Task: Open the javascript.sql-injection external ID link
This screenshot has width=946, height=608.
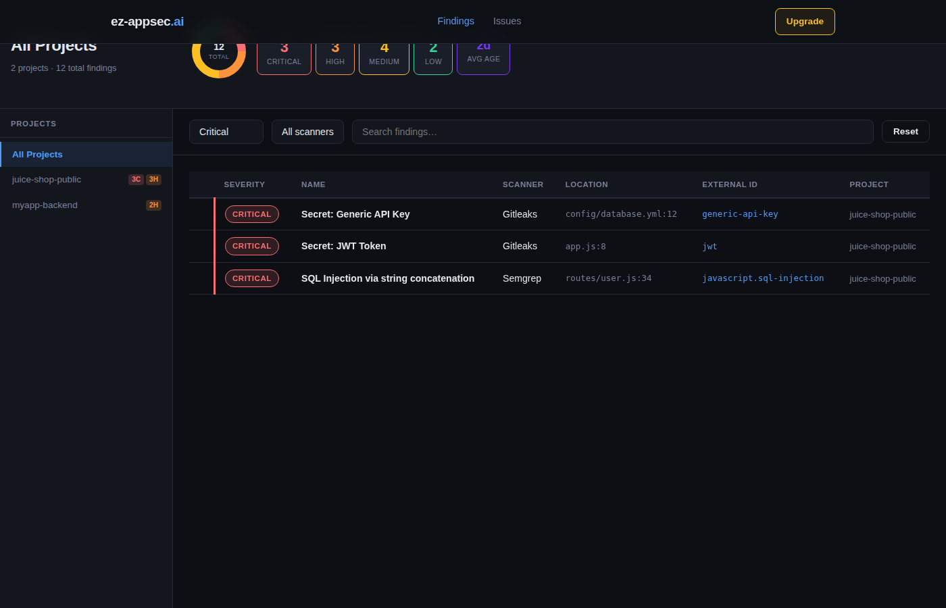Action: pos(763,278)
